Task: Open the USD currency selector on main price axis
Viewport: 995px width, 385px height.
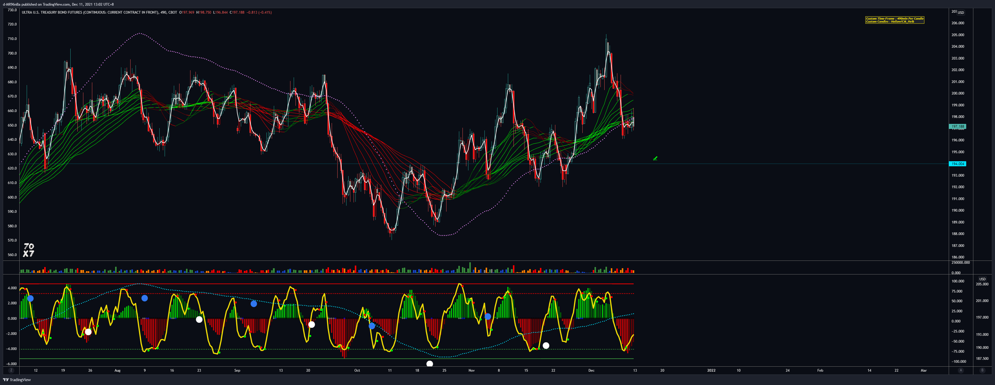Action: coord(961,12)
